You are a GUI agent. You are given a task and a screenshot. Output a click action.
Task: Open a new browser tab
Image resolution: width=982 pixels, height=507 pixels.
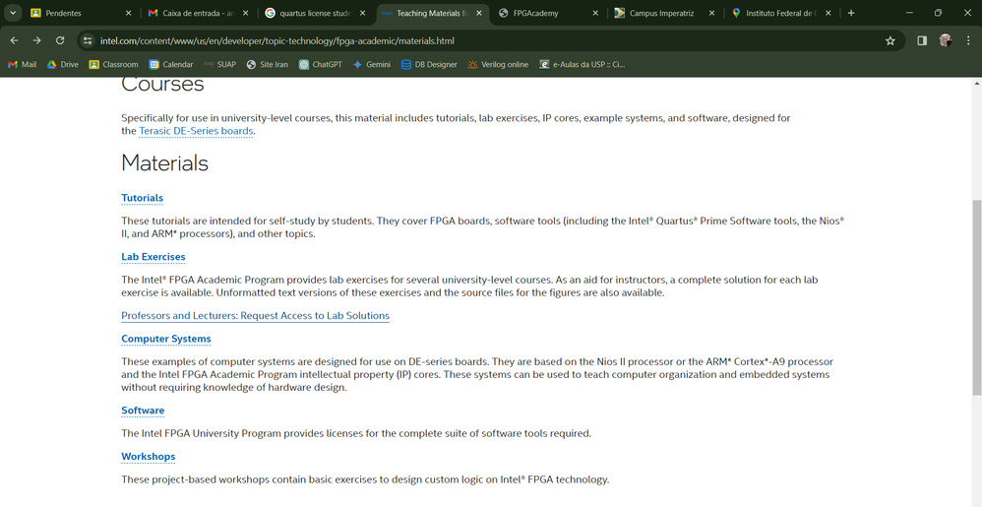(850, 13)
